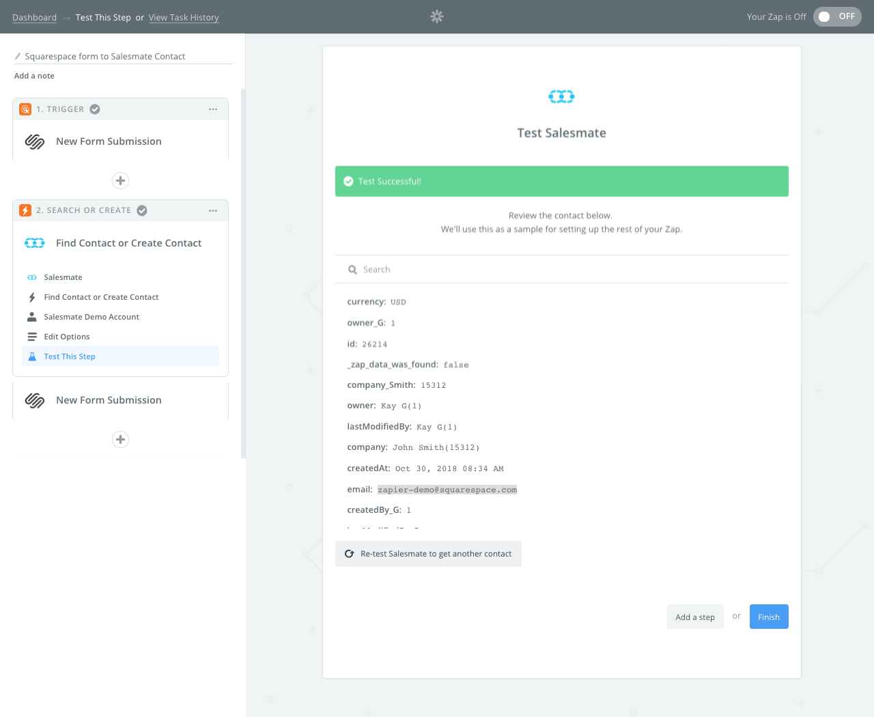
Task: Select the owner: Kay G(1) row
Action: click(x=384, y=406)
